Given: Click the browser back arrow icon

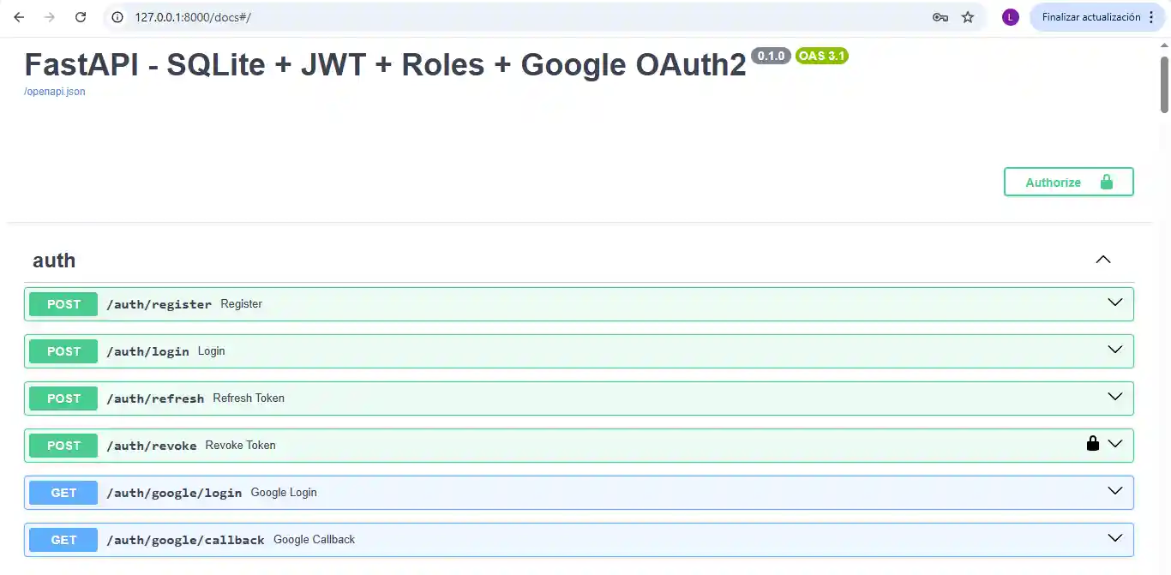Looking at the screenshot, I should point(19,17).
